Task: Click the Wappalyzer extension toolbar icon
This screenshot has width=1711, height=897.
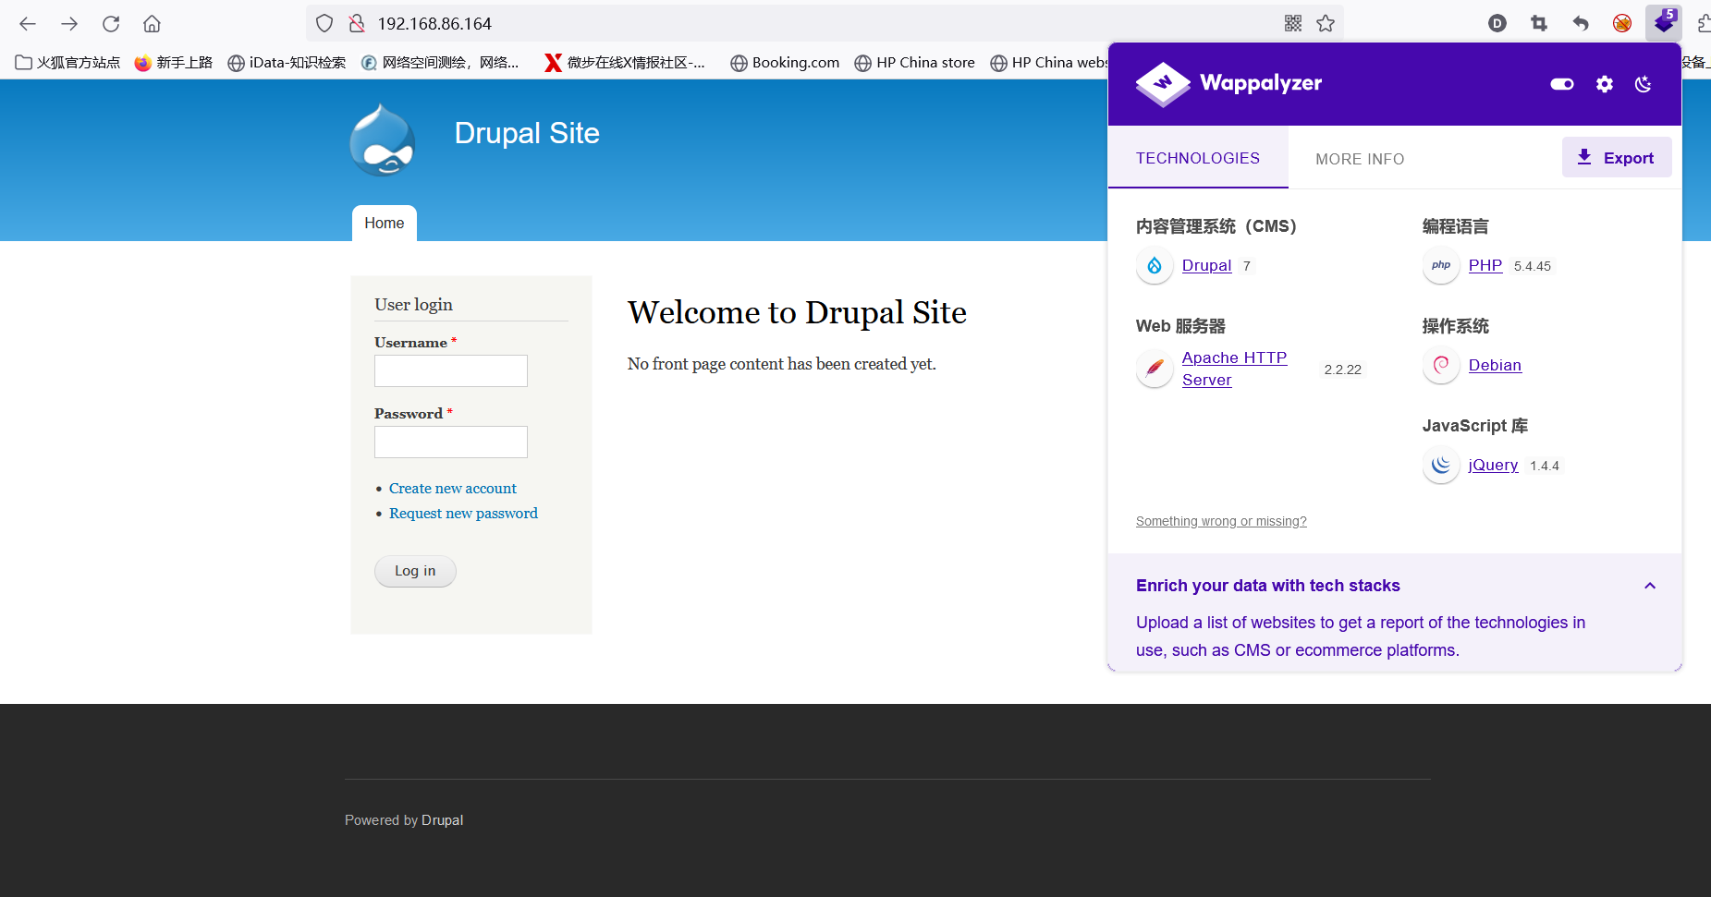Action: pyautogui.click(x=1664, y=22)
